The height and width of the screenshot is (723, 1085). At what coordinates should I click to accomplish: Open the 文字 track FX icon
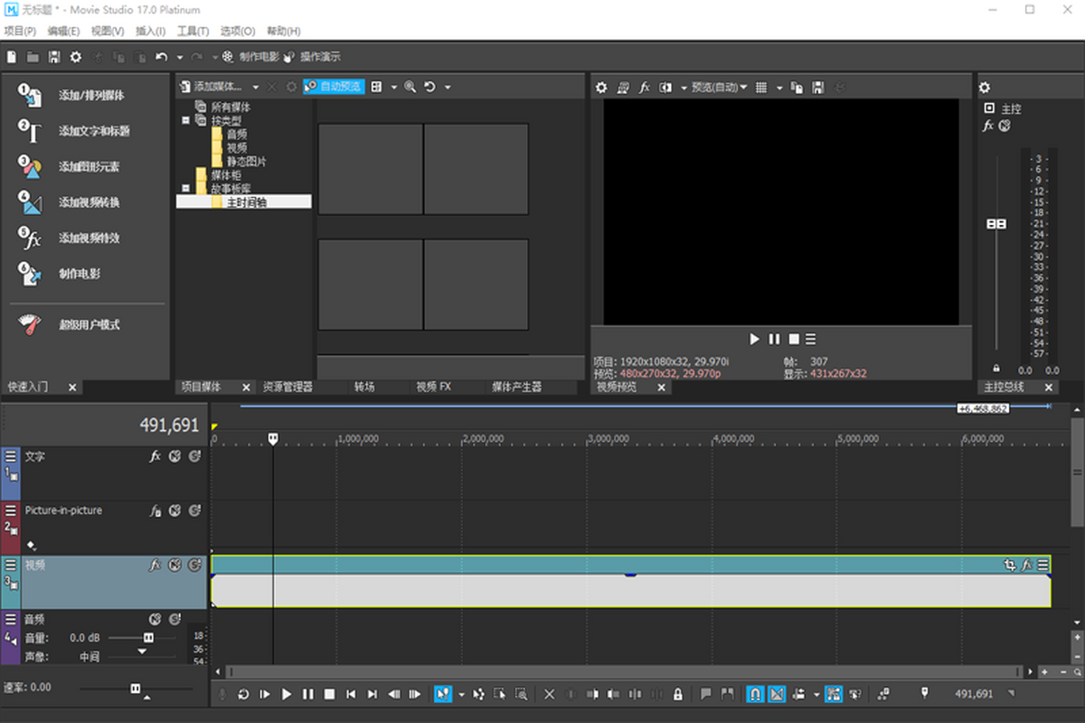coord(156,457)
